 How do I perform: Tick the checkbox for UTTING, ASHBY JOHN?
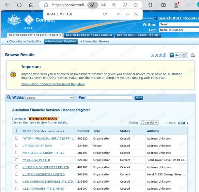tap(17, 145)
